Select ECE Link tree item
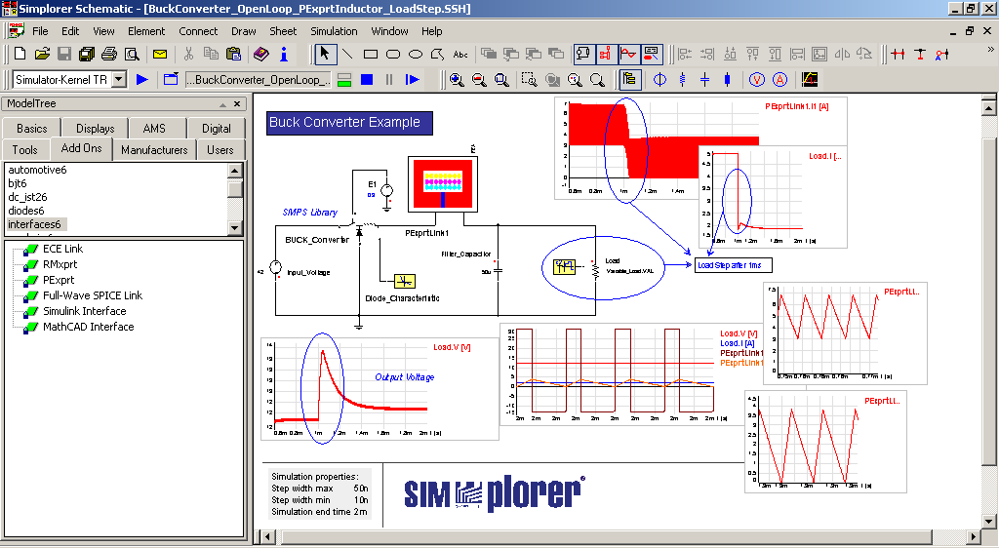Screen dimensions: 999x548 tap(62, 249)
